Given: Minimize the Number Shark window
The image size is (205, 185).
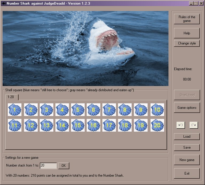Looking at the screenshot, I should coord(191,3).
